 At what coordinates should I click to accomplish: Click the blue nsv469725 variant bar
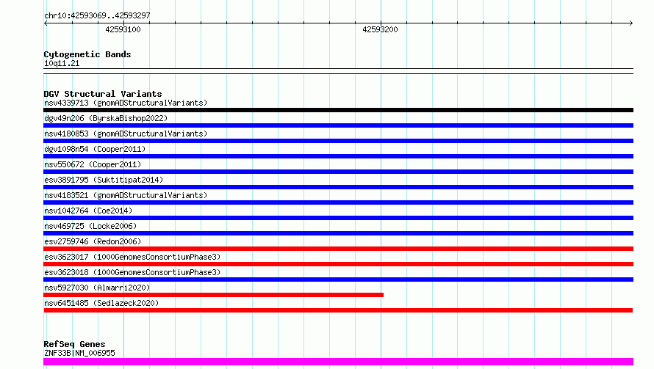(338, 233)
